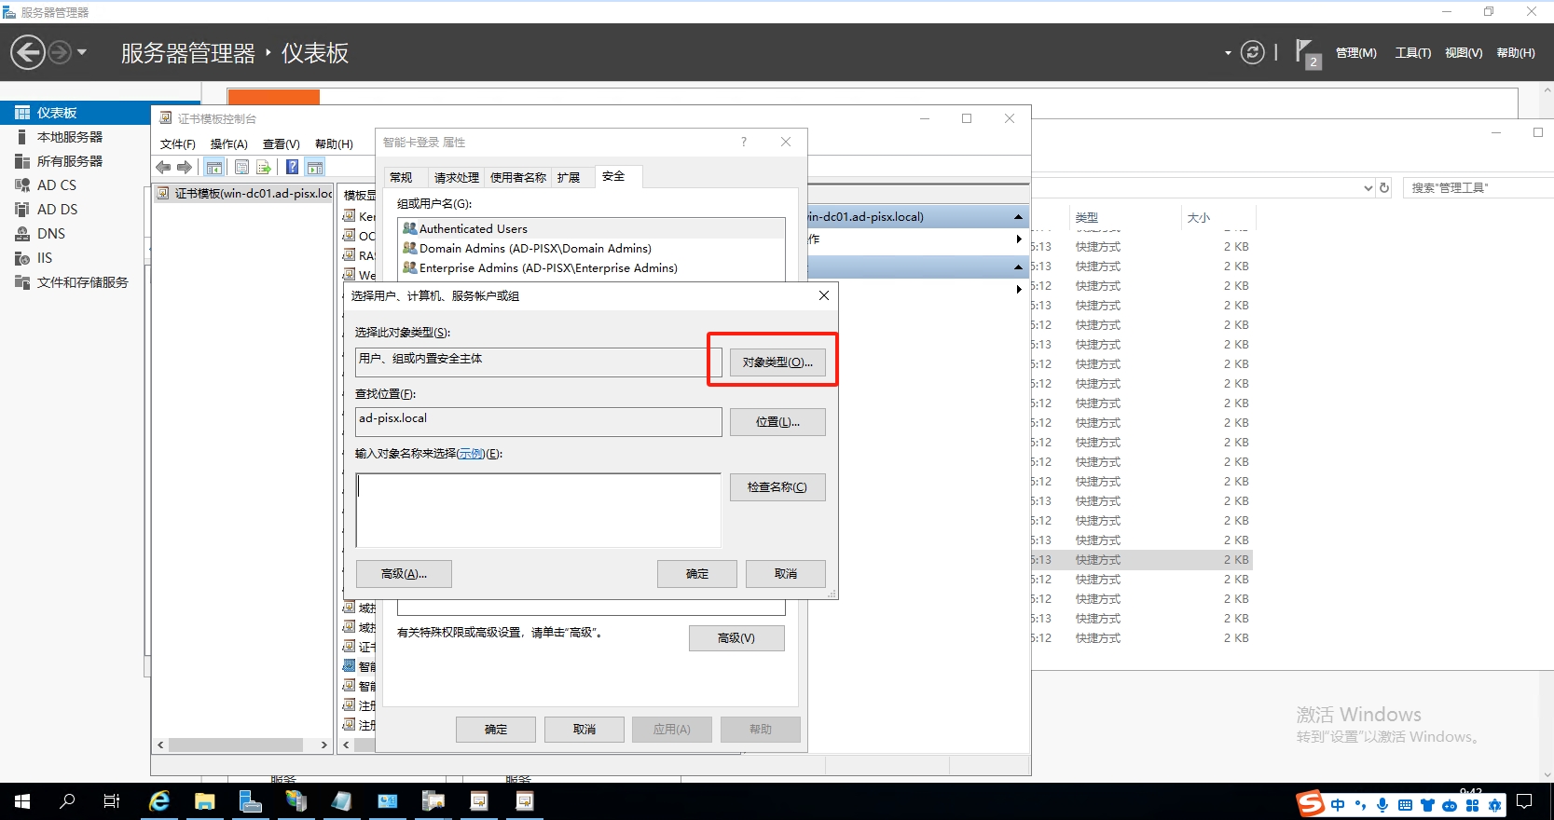The width and height of the screenshot is (1554, 820).
Task: Click the 检查名称(C) button
Action: (x=777, y=487)
